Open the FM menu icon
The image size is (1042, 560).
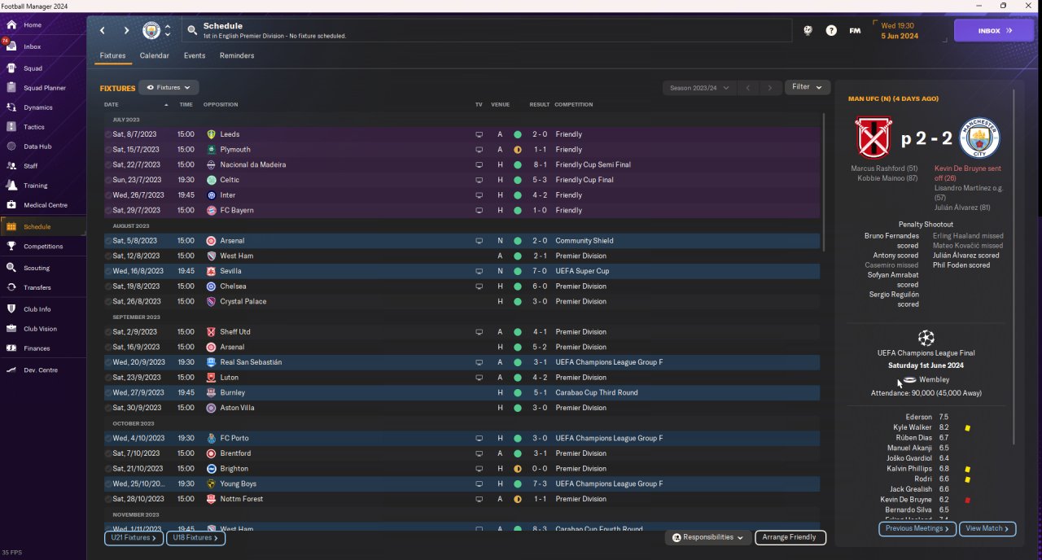pyautogui.click(x=855, y=31)
